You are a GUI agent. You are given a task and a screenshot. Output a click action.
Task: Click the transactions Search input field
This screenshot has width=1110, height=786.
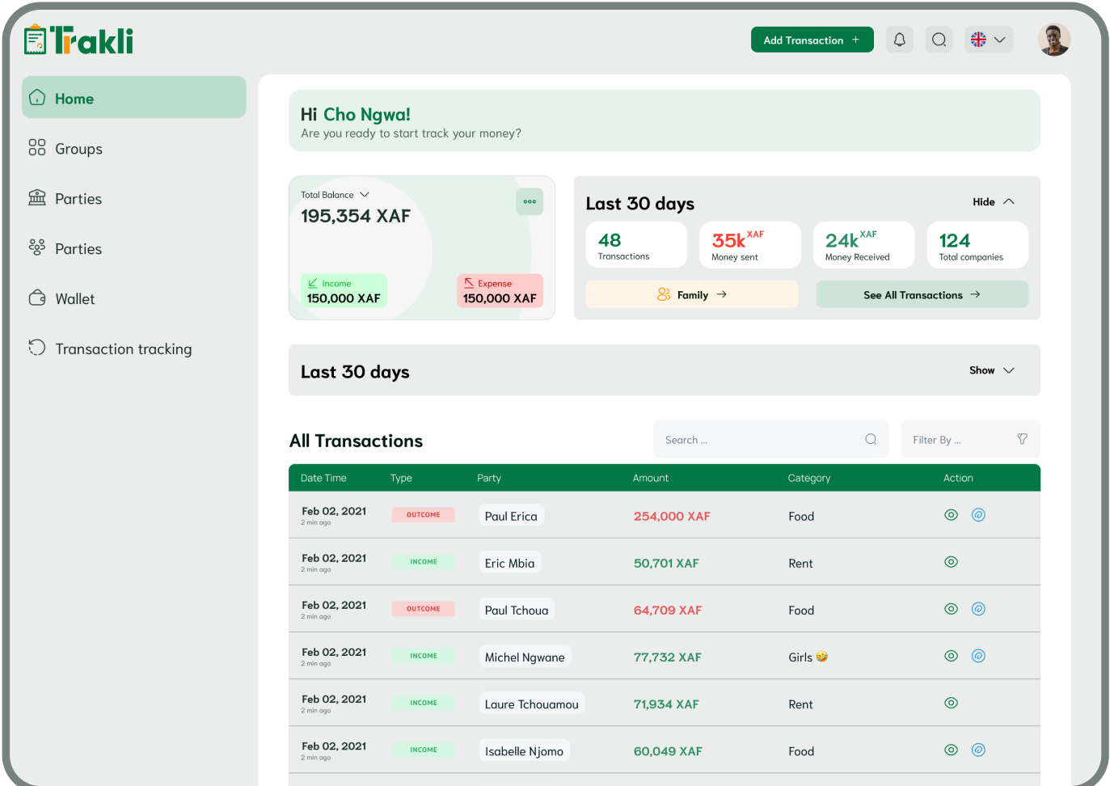coord(760,440)
